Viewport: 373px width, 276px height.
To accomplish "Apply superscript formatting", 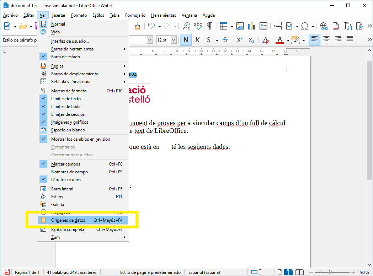I will pos(240,40).
